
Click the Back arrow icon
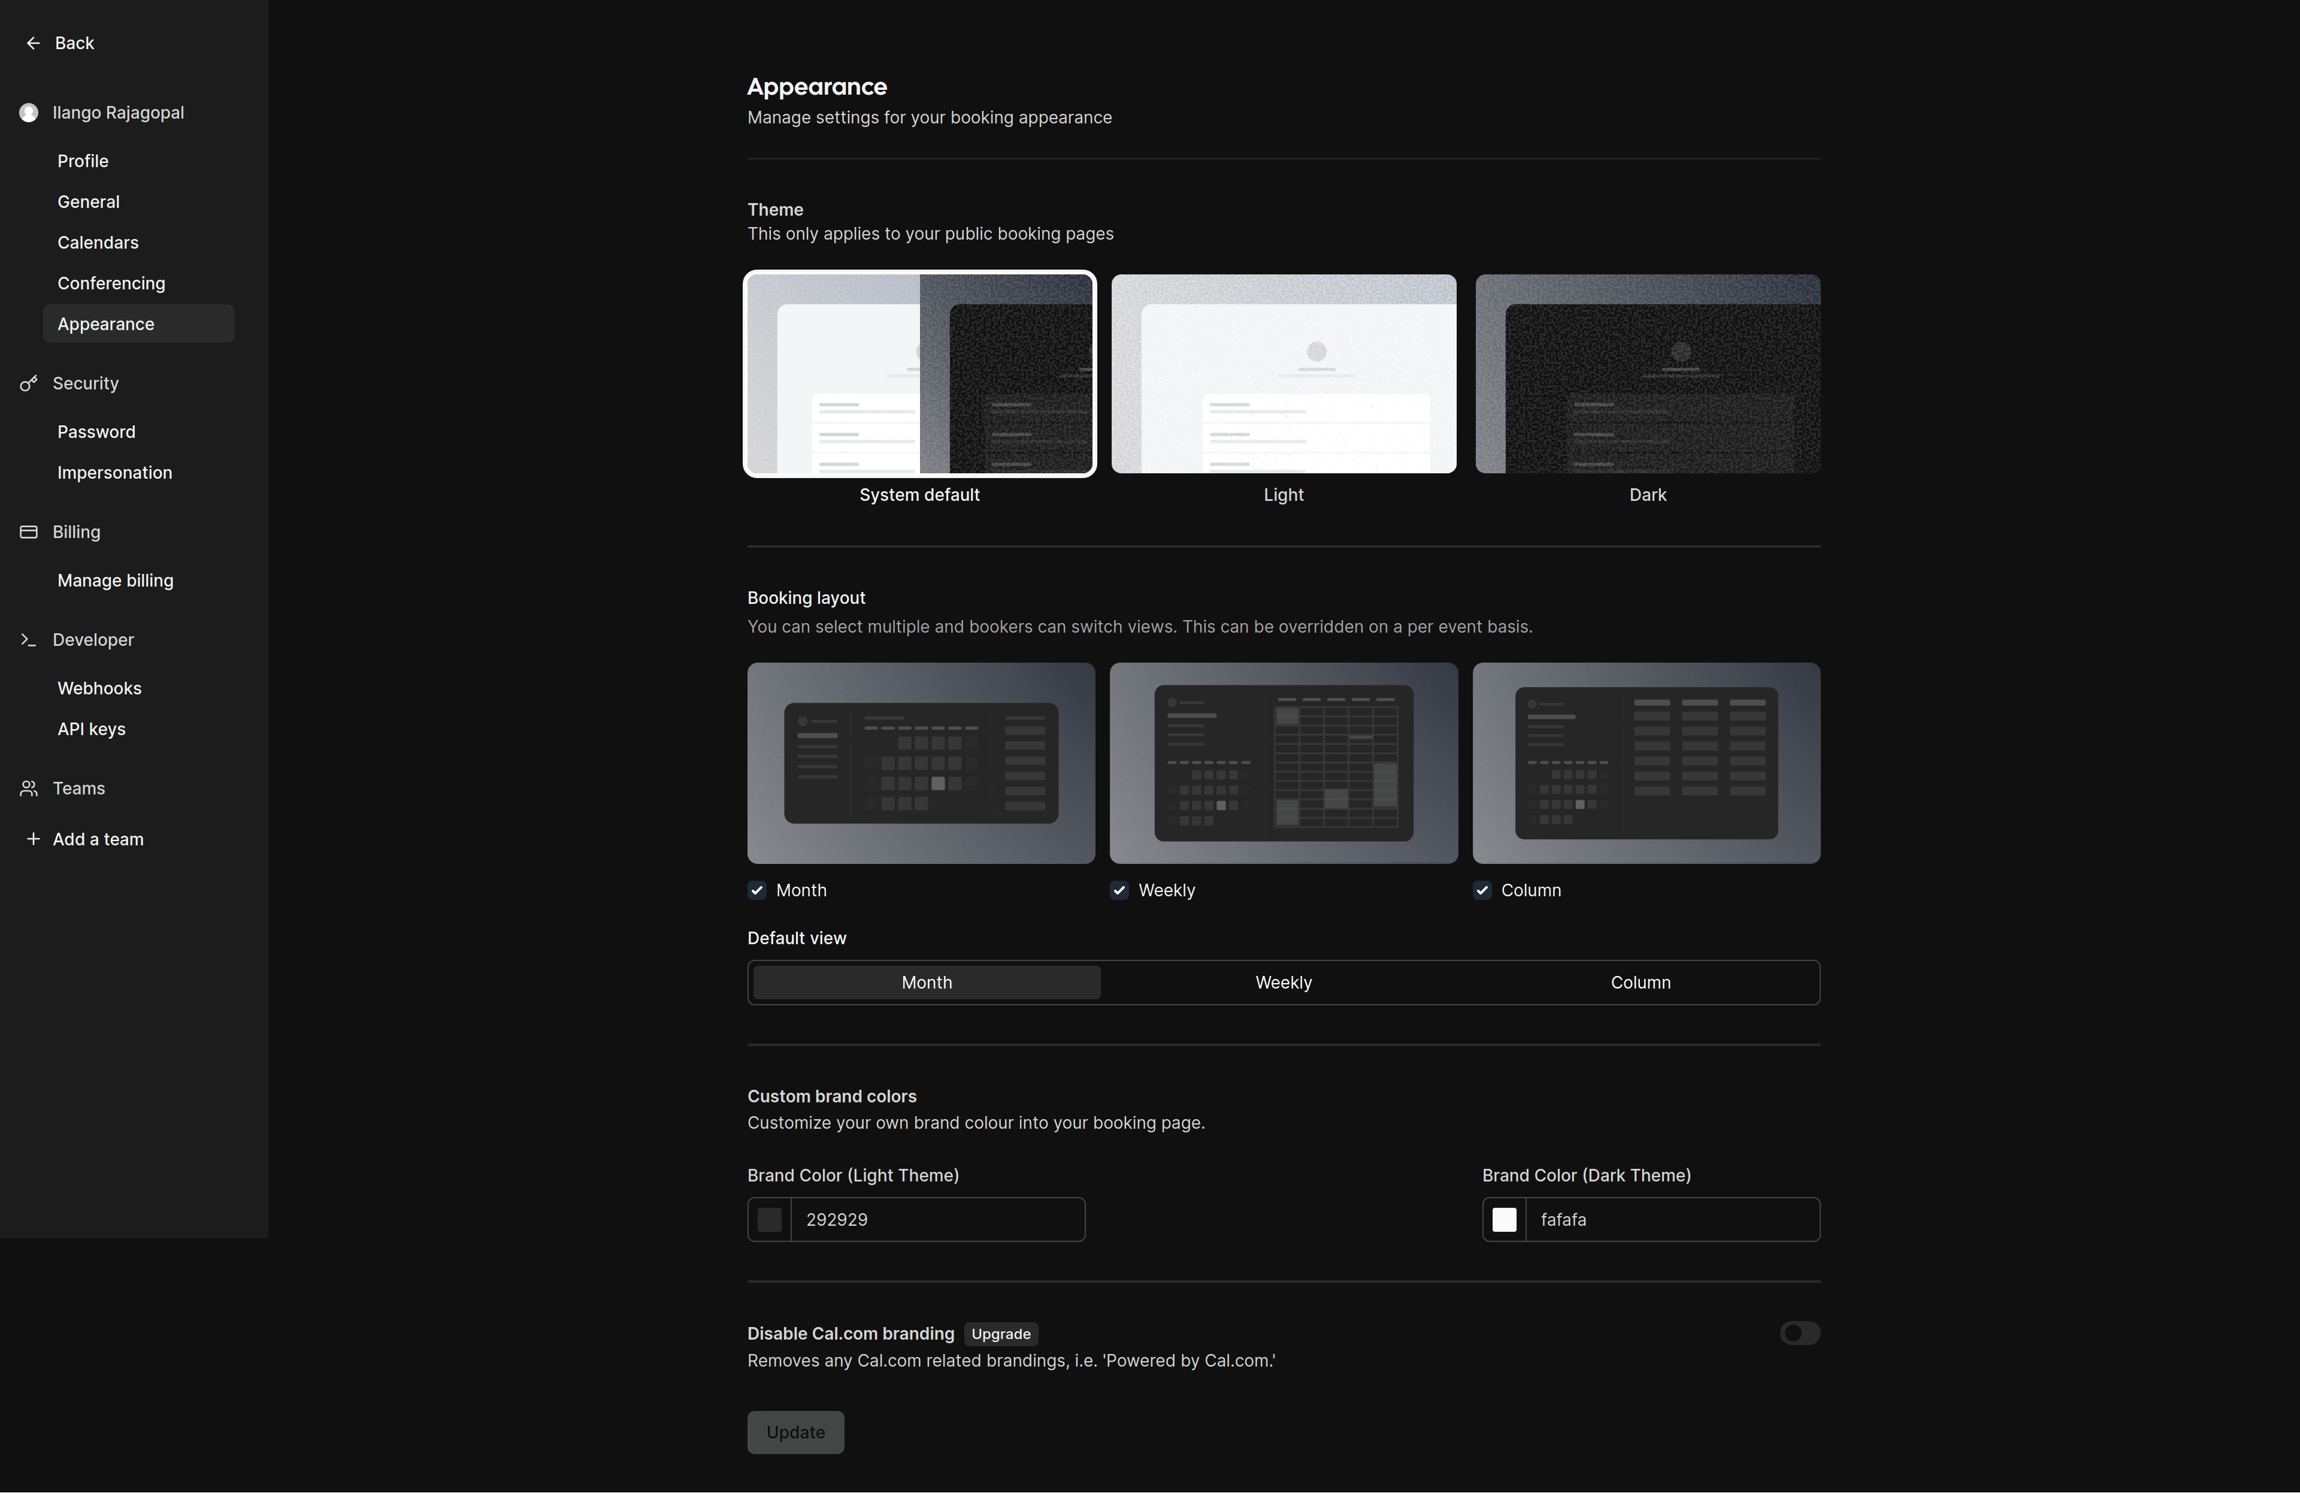point(33,43)
